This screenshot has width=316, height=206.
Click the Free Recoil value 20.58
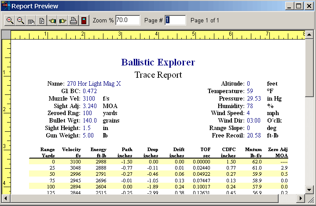click(x=254, y=135)
